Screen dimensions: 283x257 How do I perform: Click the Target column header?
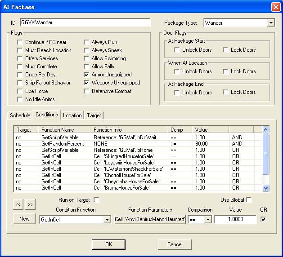pyautogui.click(x=26, y=130)
